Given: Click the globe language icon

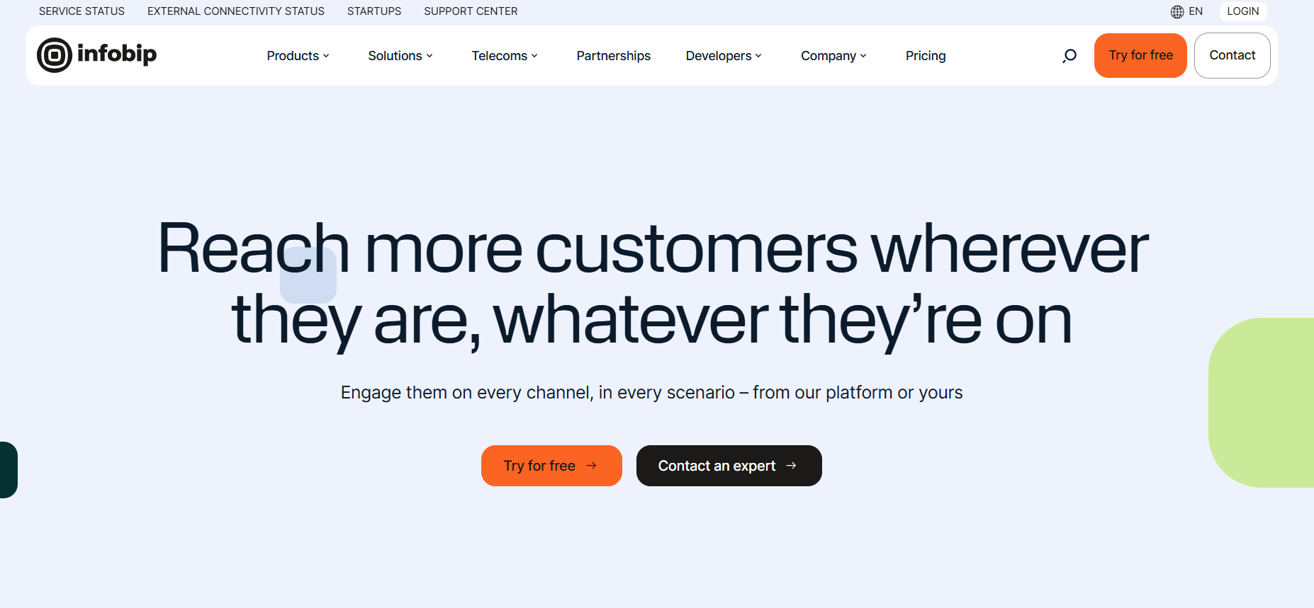Looking at the screenshot, I should pos(1177,11).
